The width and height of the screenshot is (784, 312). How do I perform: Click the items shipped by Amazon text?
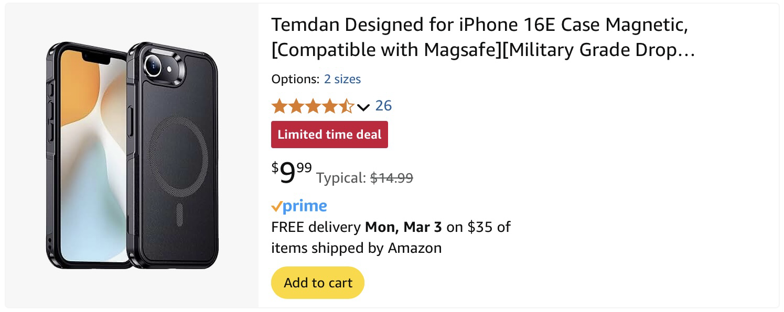356,248
